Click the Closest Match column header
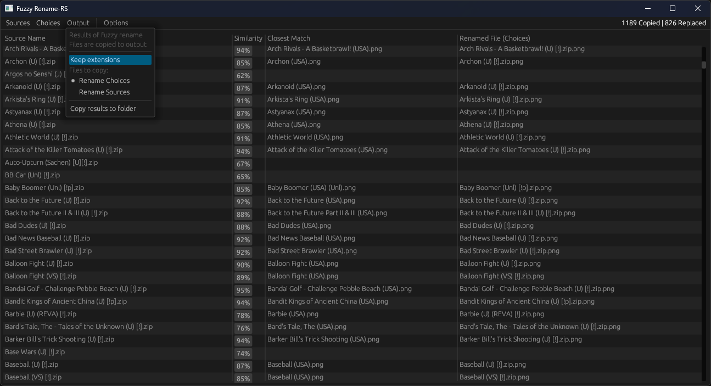The height and width of the screenshot is (386, 711). (289, 38)
